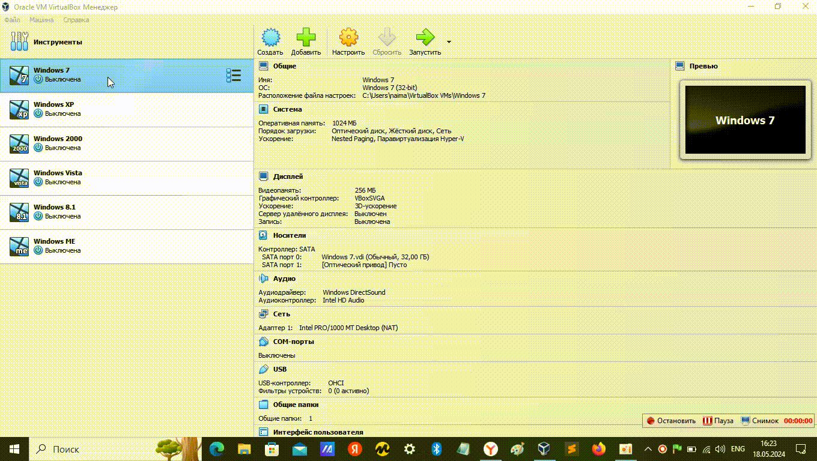Screen dimensions: 817x461
Task: Open the Общие section title link
Action: (x=285, y=66)
